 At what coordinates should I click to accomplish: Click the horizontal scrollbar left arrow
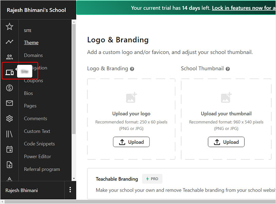click(2, 202)
